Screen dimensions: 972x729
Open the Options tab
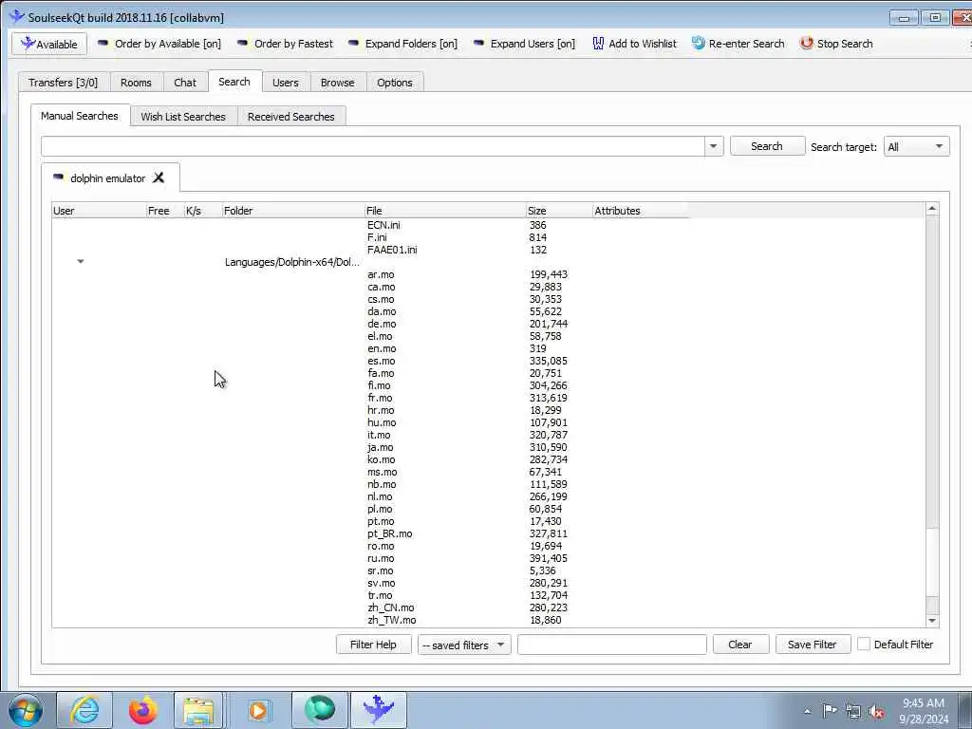coord(395,83)
